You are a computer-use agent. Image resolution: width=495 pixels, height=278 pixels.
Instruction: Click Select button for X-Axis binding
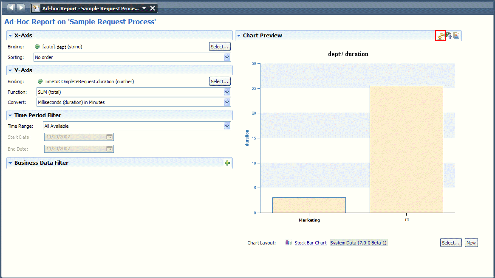(220, 47)
